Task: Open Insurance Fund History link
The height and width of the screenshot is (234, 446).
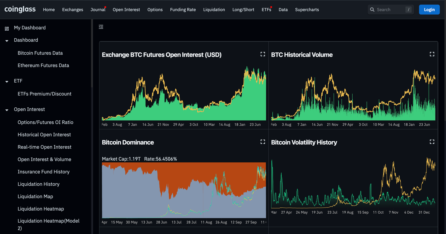Action: click(x=43, y=172)
